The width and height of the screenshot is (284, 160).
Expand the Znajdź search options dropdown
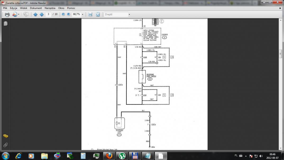tap(129, 14)
